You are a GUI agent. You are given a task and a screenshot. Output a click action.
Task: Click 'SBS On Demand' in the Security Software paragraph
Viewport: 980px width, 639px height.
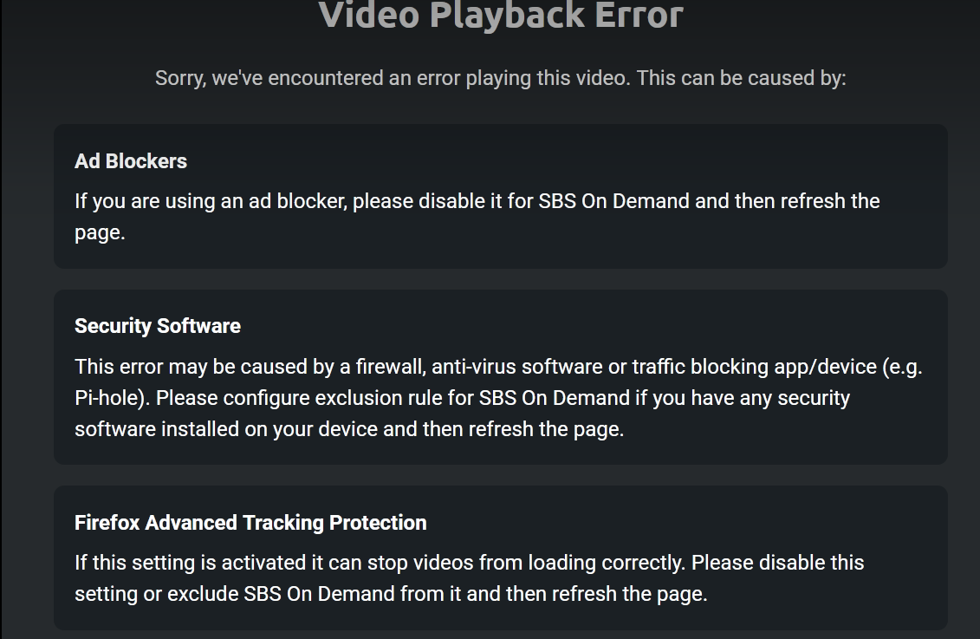pos(555,398)
